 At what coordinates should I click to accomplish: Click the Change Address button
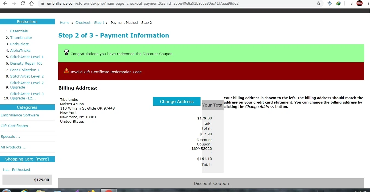pyautogui.click(x=177, y=101)
